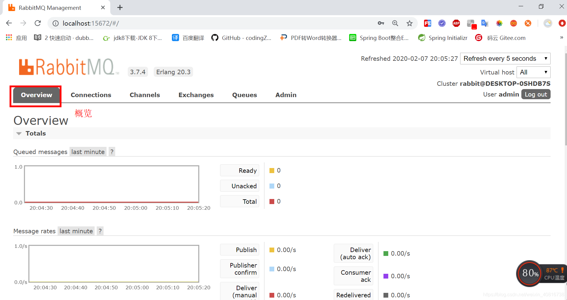Open the Queued messages help '?' button
The width and height of the screenshot is (567, 300).
pos(112,152)
